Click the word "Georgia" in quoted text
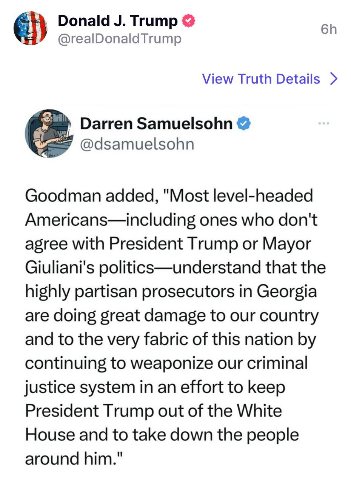 pos(287,292)
